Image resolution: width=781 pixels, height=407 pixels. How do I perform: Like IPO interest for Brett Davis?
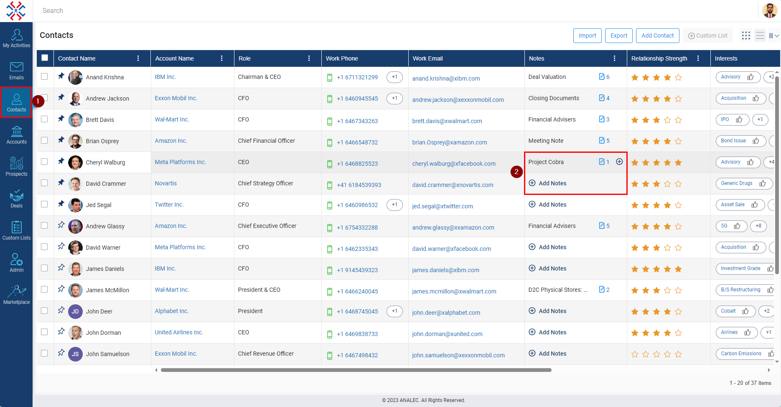coord(739,119)
